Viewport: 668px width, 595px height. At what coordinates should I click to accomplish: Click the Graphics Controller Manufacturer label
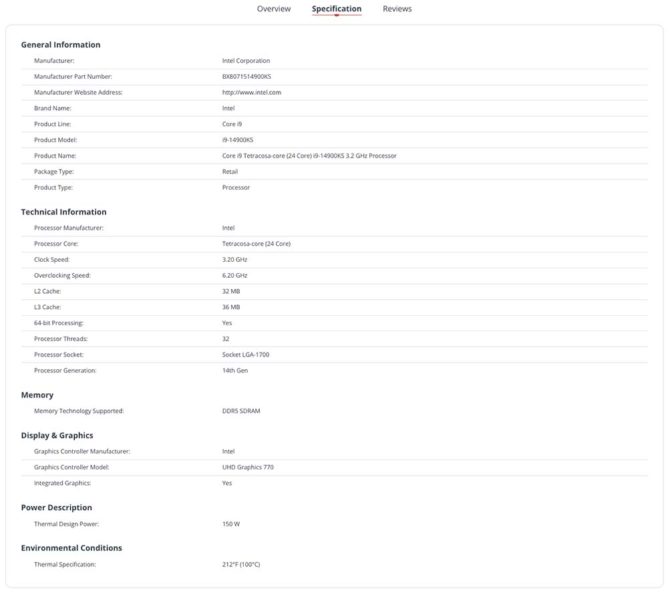click(x=81, y=451)
